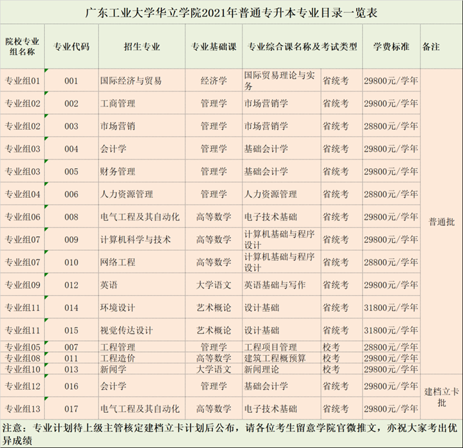Select code cell 004
This screenshot has height=448, width=463.
coord(71,149)
